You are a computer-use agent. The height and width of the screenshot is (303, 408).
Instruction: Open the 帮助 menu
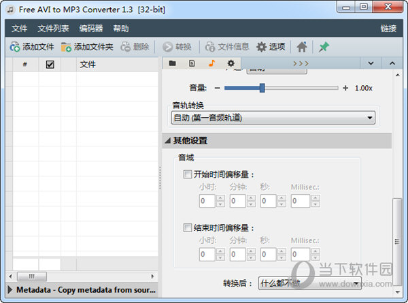(121, 29)
